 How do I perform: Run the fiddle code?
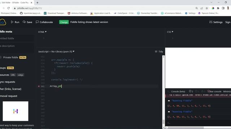tap(15, 22)
